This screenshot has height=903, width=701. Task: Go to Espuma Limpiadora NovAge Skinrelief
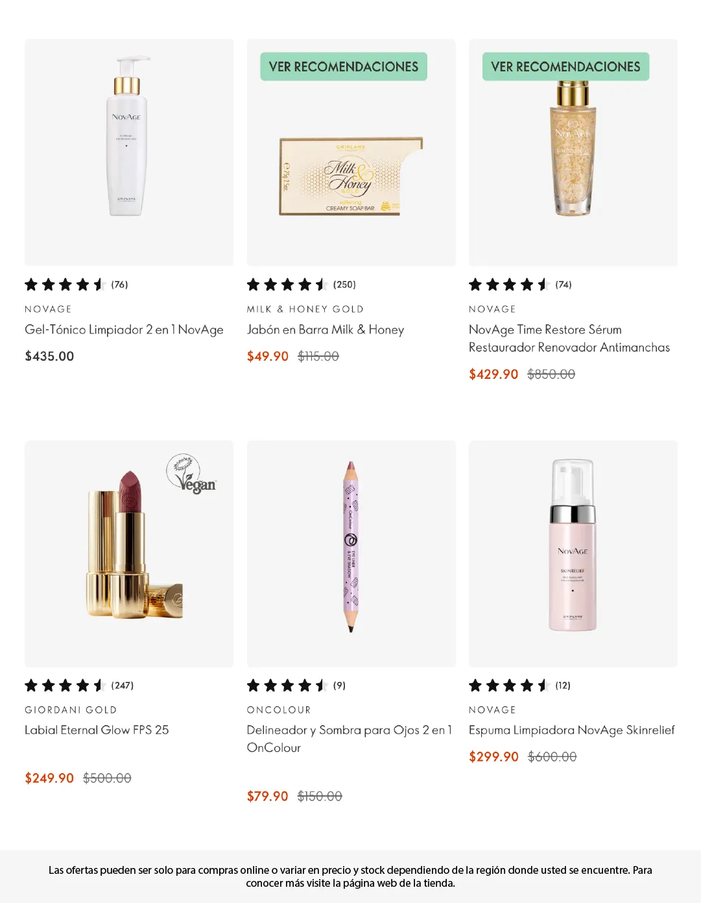pos(571,730)
